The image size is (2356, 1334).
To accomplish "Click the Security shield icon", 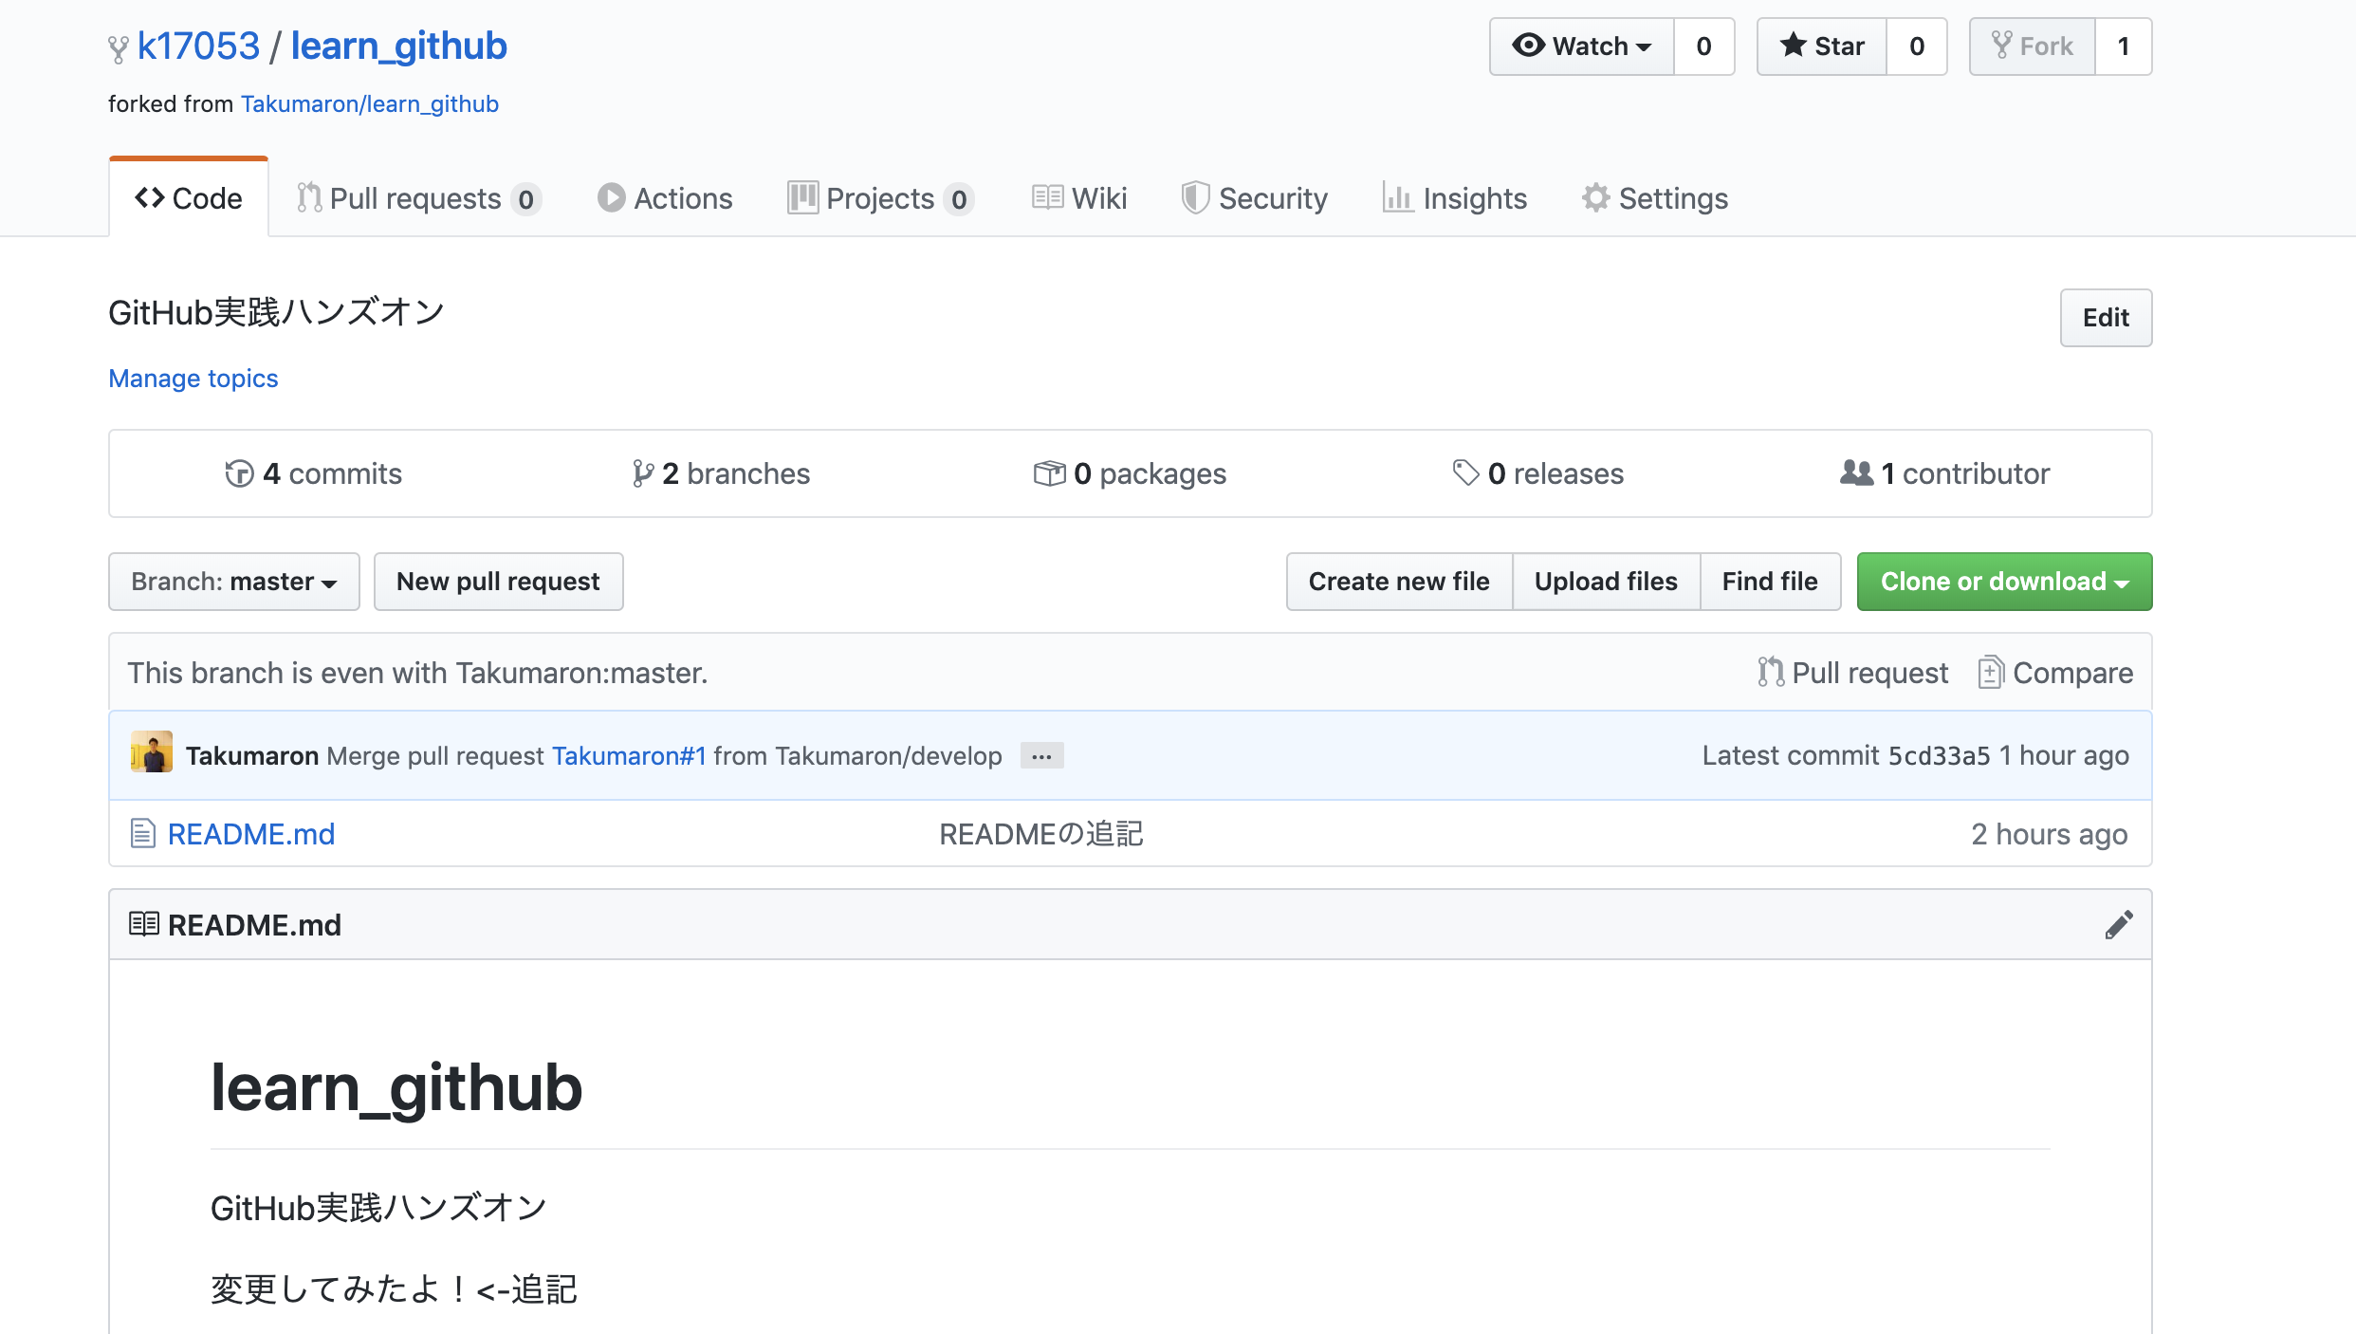I will click(1195, 197).
